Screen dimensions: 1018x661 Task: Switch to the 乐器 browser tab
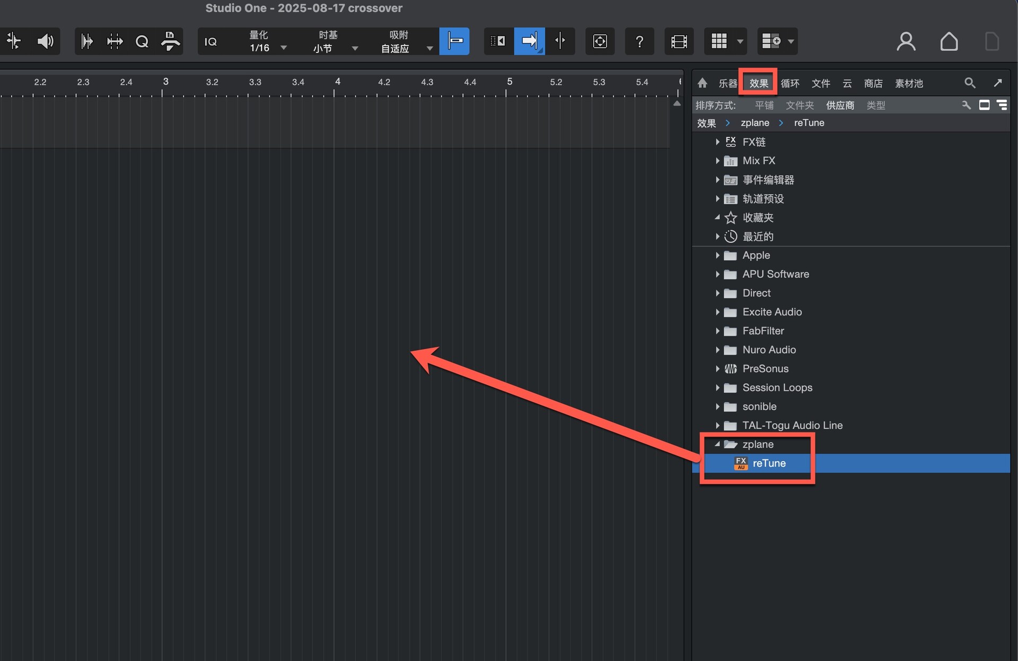coord(727,83)
